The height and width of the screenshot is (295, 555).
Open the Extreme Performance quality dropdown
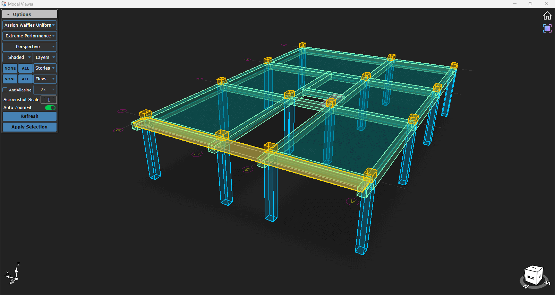[29, 36]
